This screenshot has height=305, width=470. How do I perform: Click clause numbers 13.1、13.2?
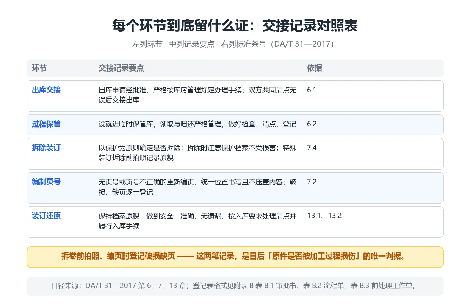pos(324,216)
